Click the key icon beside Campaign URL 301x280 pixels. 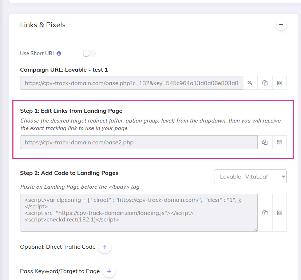[x=250, y=83]
